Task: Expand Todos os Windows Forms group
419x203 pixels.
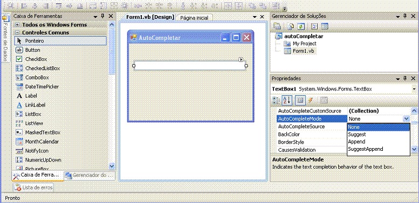Action: pyautogui.click(x=17, y=25)
